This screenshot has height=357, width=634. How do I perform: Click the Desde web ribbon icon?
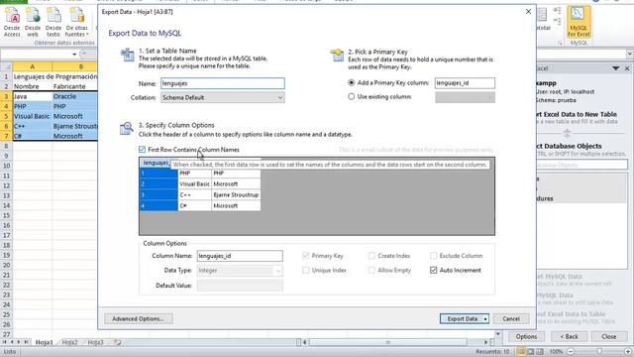[33, 22]
